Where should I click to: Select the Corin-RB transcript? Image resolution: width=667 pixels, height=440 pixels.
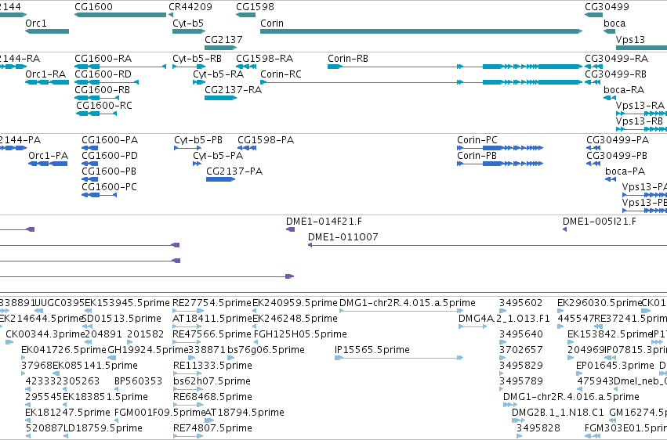coord(455,67)
